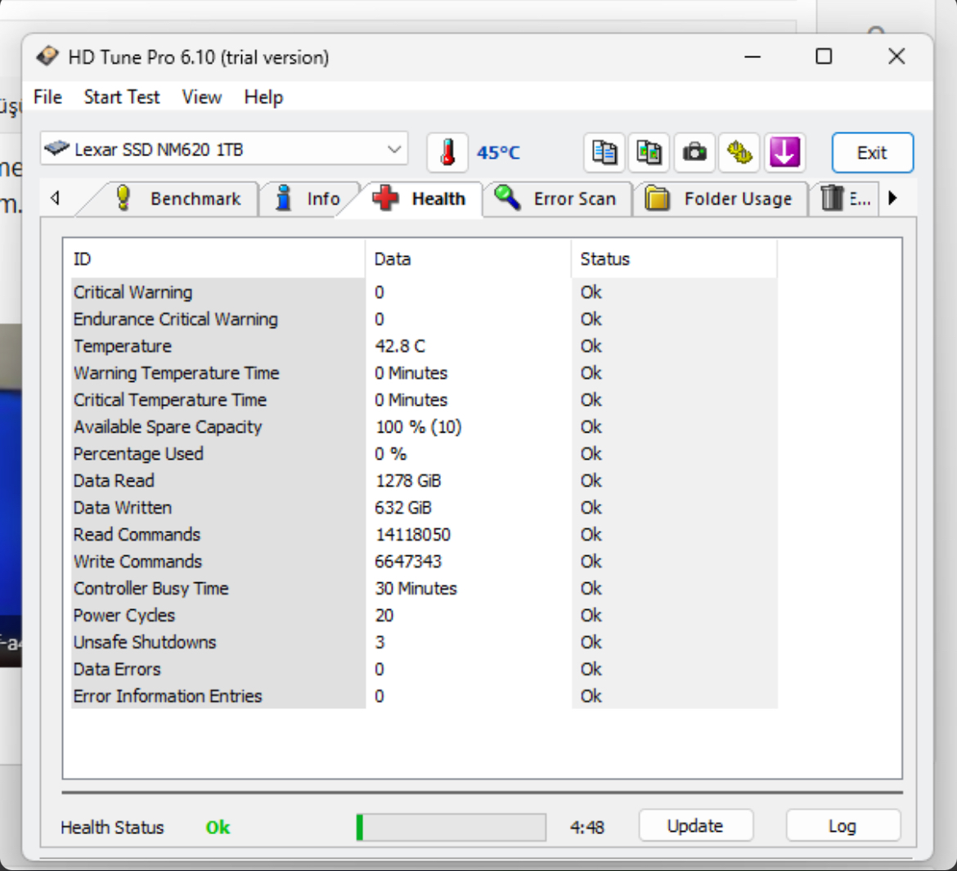Click the 45°C temperature readout
957x871 pixels.
499,153
